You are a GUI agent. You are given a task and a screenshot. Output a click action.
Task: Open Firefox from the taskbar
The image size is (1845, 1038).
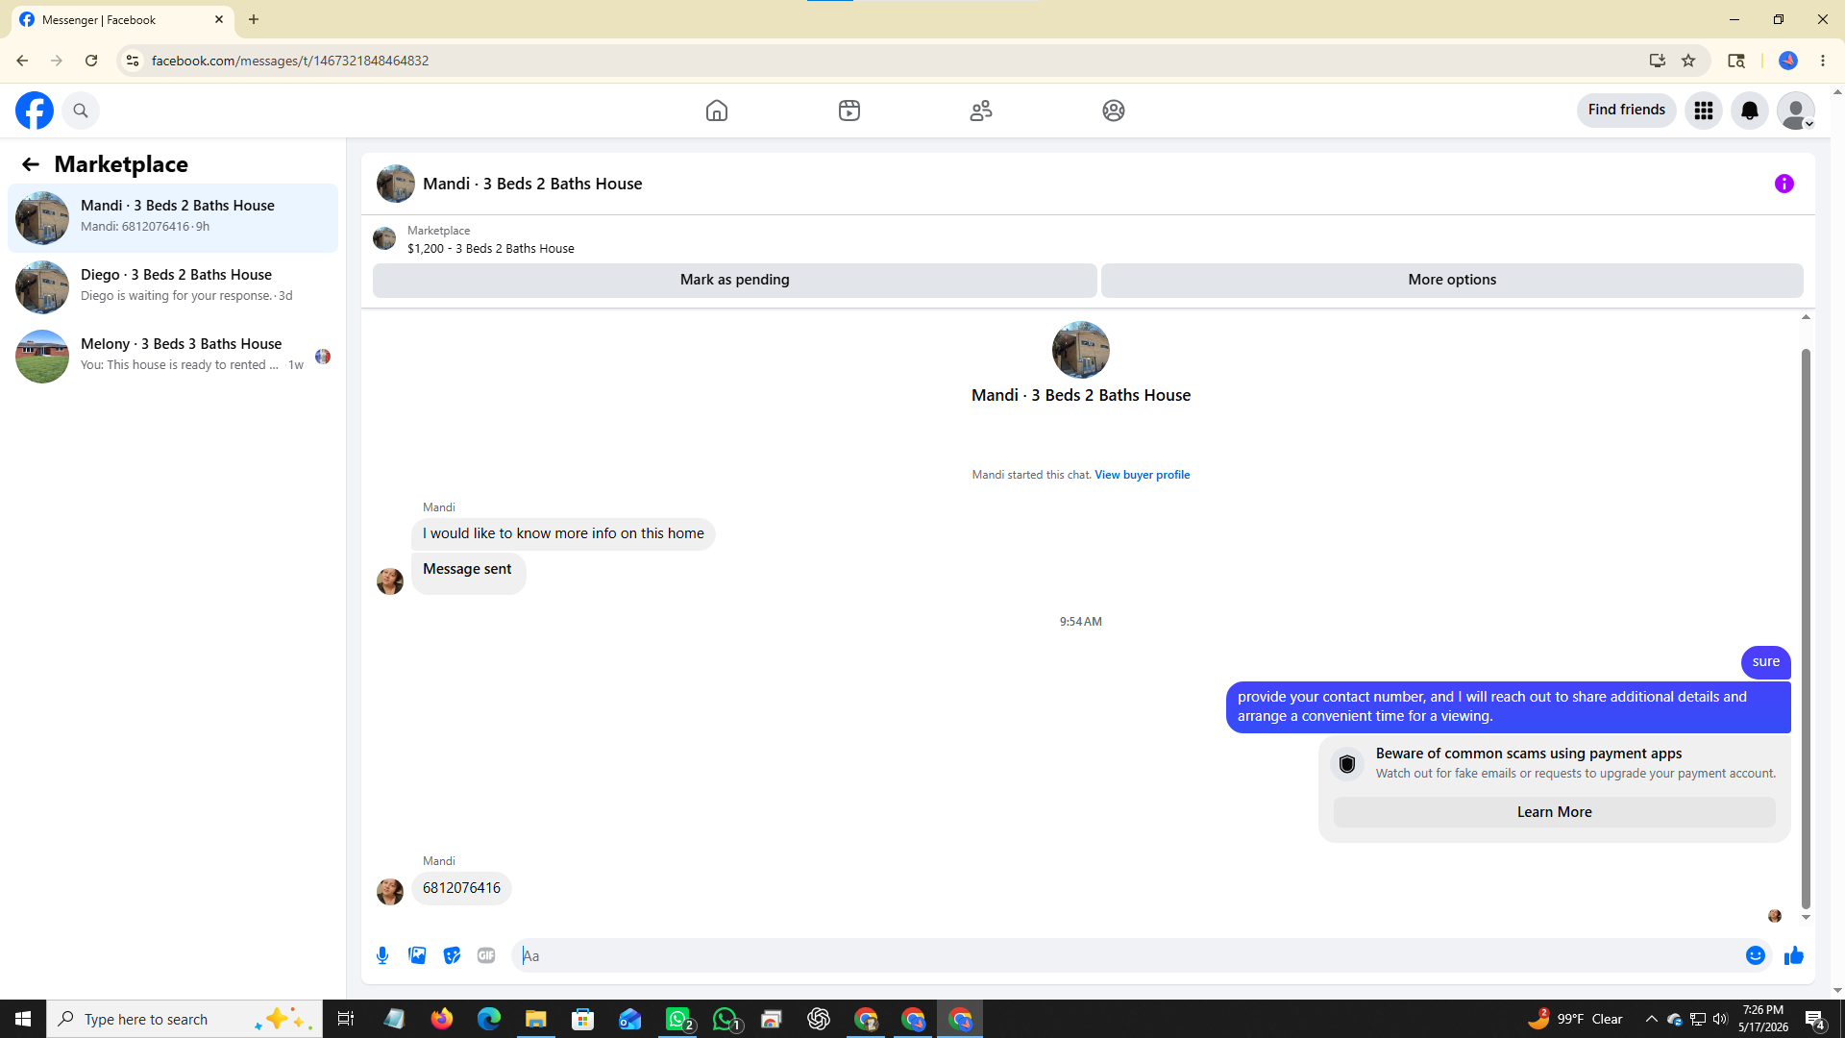click(x=442, y=1019)
